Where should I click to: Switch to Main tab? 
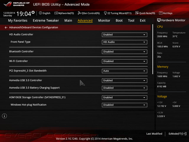68,20
